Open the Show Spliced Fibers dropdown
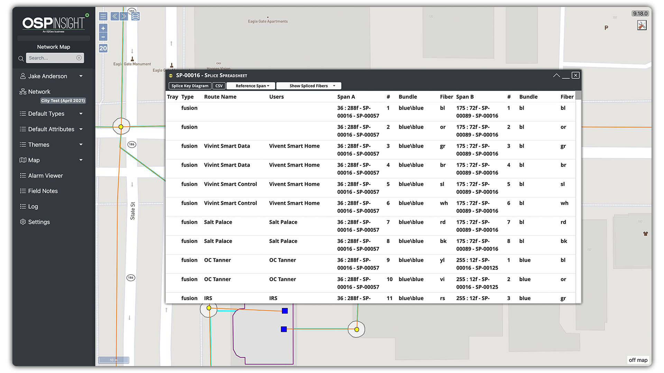664x373 pixels. point(308,86)
